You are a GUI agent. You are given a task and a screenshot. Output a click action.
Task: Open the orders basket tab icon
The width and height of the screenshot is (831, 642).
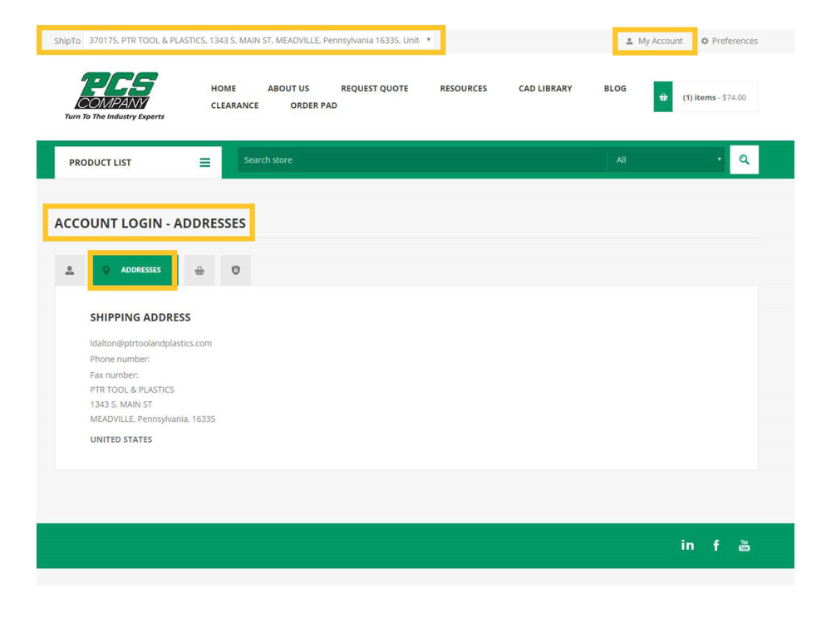(199, 271)
